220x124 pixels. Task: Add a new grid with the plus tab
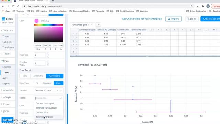(99, 24)
